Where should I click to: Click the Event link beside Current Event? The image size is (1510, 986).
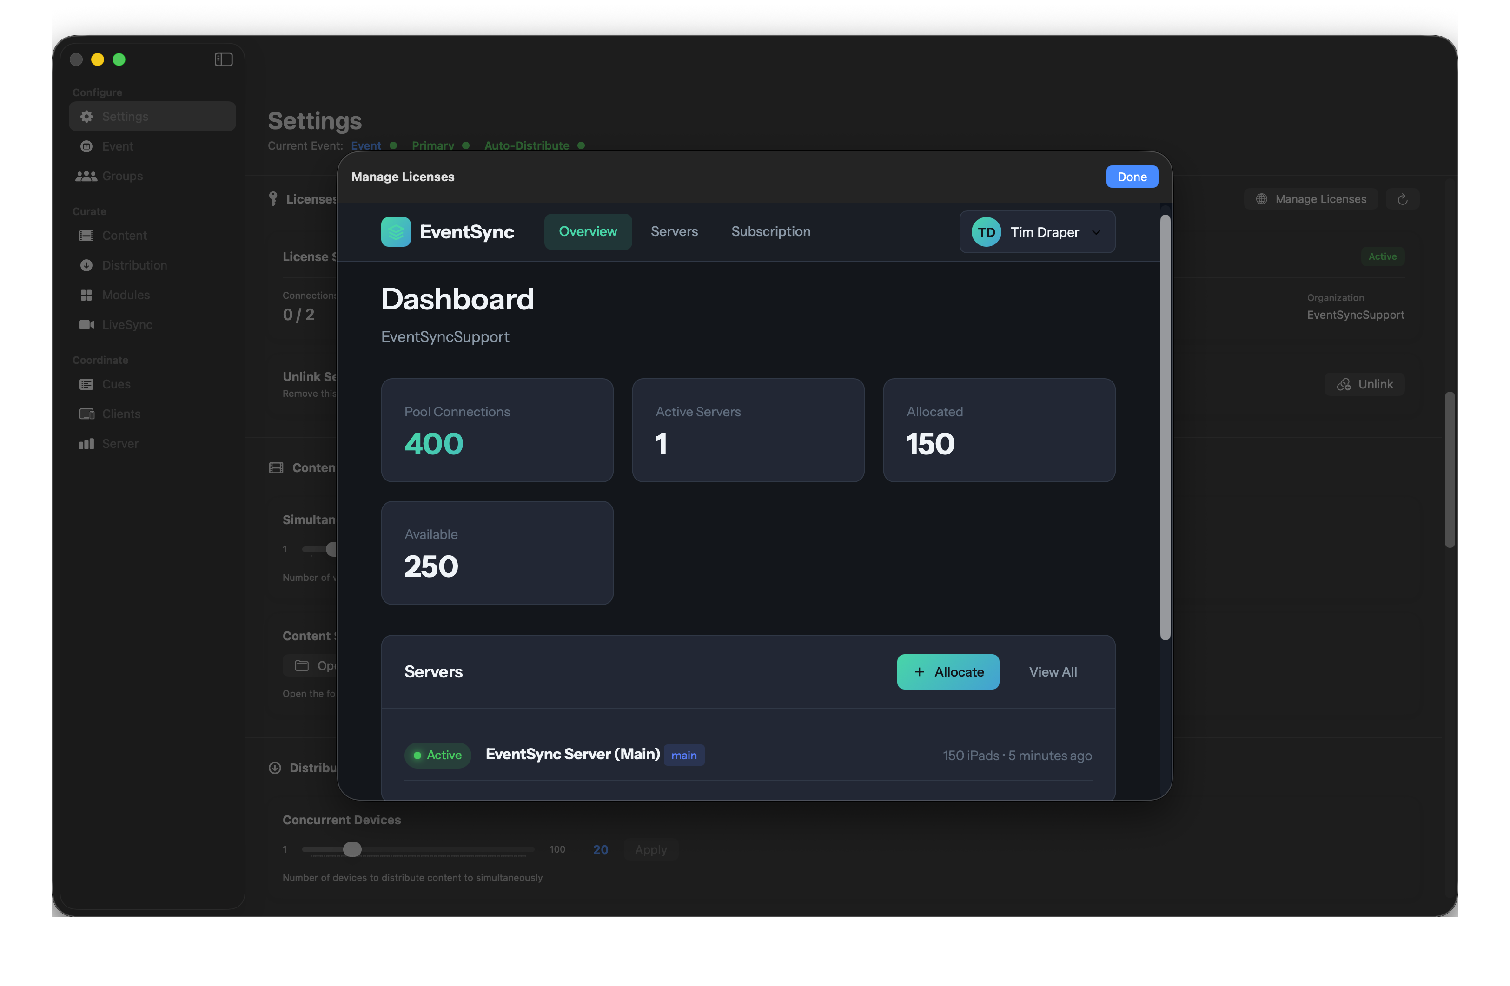[x=366, y=146]
